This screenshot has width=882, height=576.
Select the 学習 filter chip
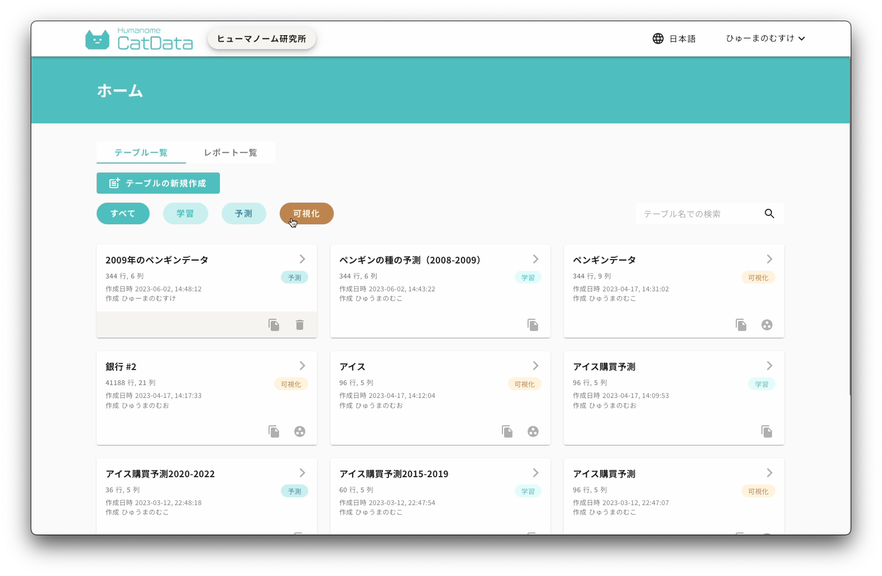[185, 213]
